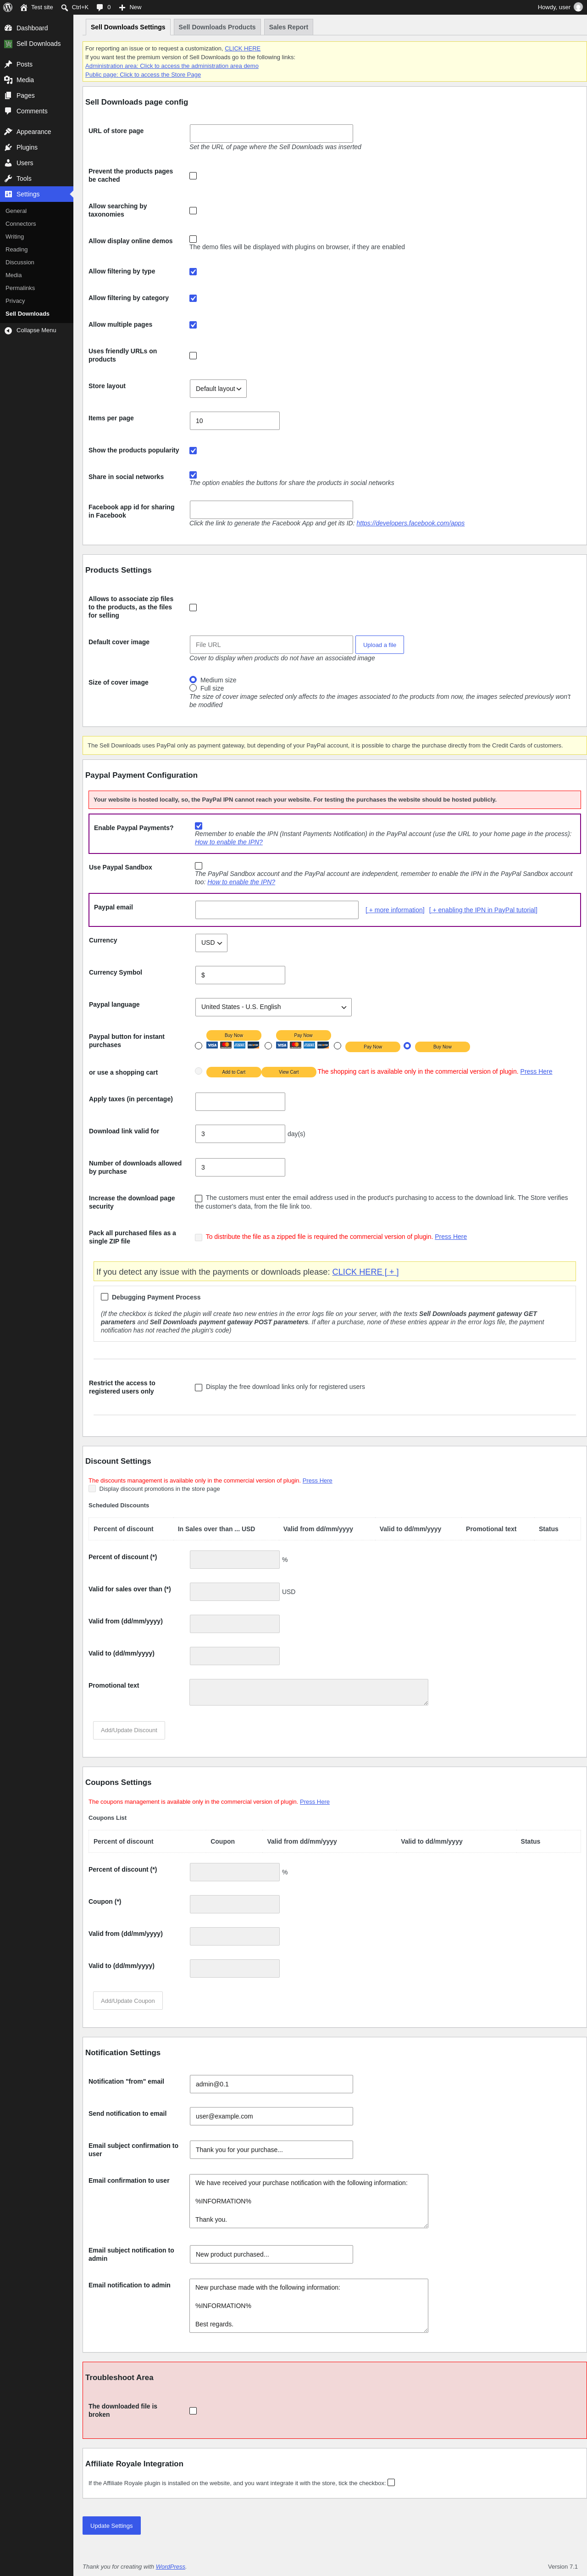Expand the Paypal language dropdown
The height and width of the screenshot is (2576, 587).
[273, 1007]
